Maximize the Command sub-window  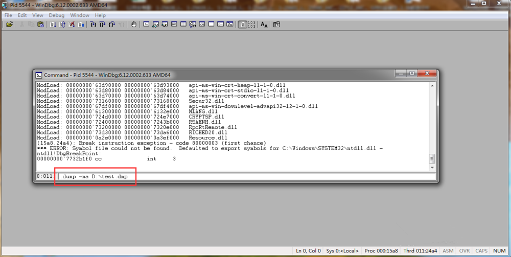coord(412,73)
